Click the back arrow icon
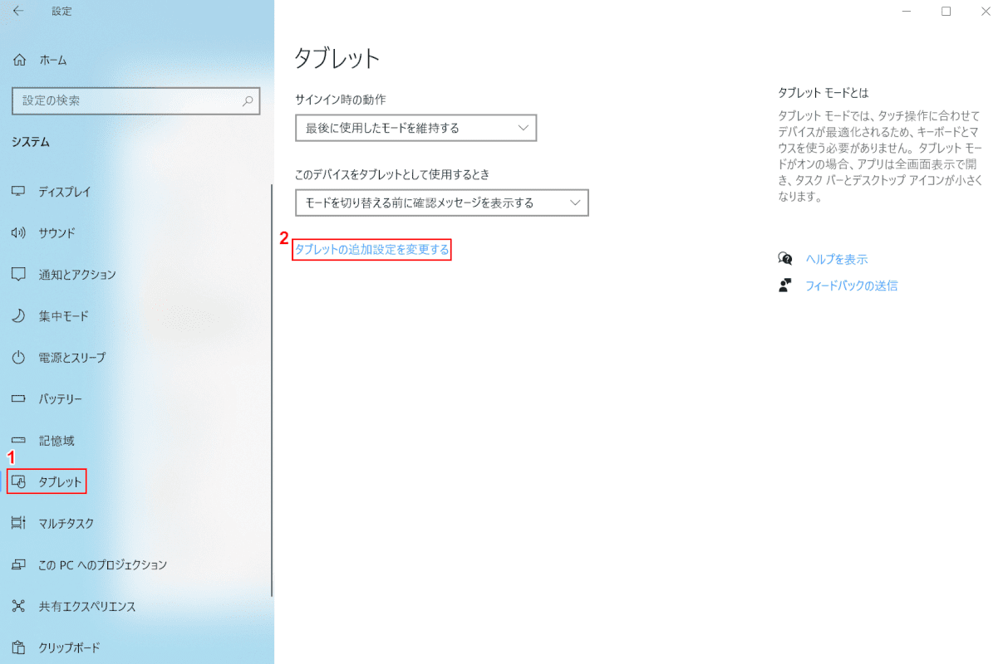1003x664 pixels. coord(18,11)
